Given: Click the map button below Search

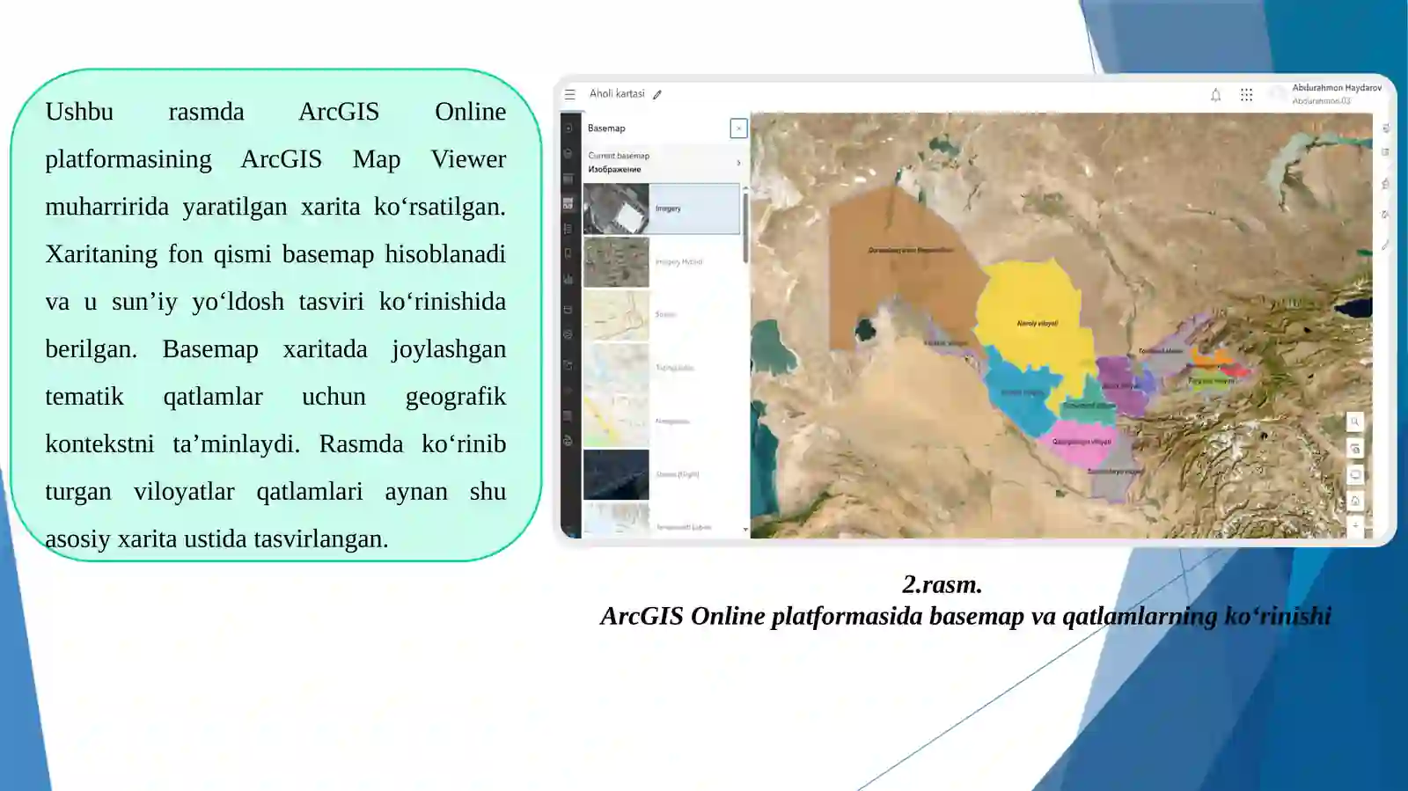Looking at the screenshot, I should coord(1355,449).
